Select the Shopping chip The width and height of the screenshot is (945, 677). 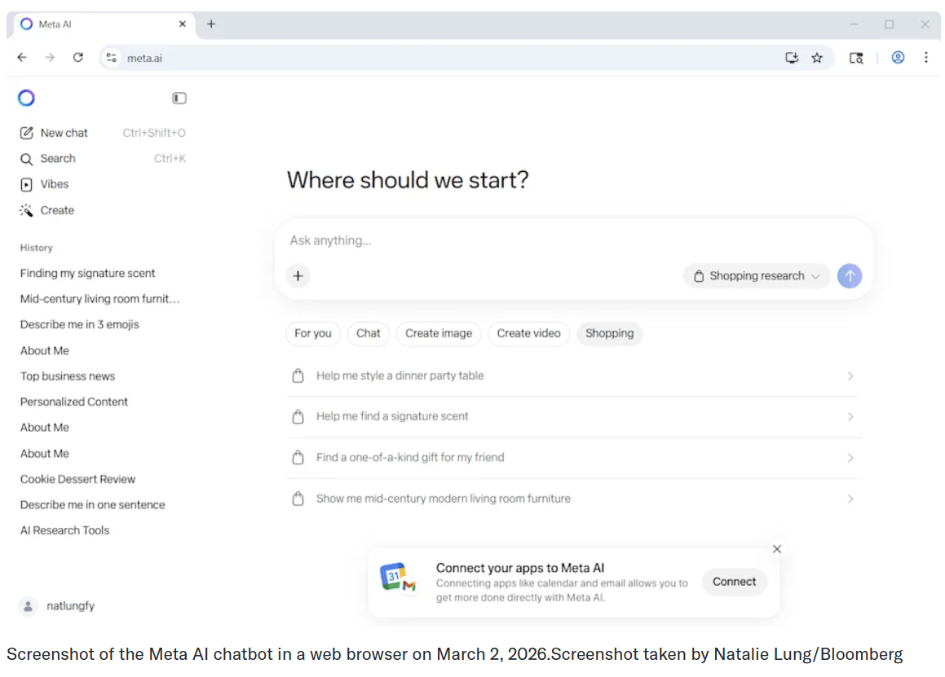click(x=609, y=333)
